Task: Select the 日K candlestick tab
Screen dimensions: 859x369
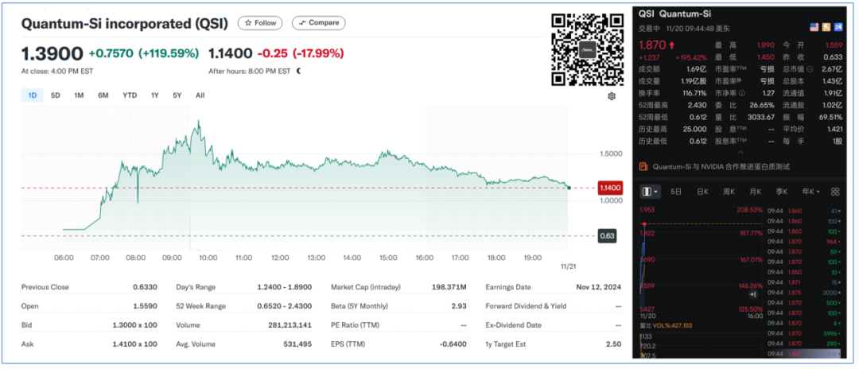Action: [x=702, y=192]
